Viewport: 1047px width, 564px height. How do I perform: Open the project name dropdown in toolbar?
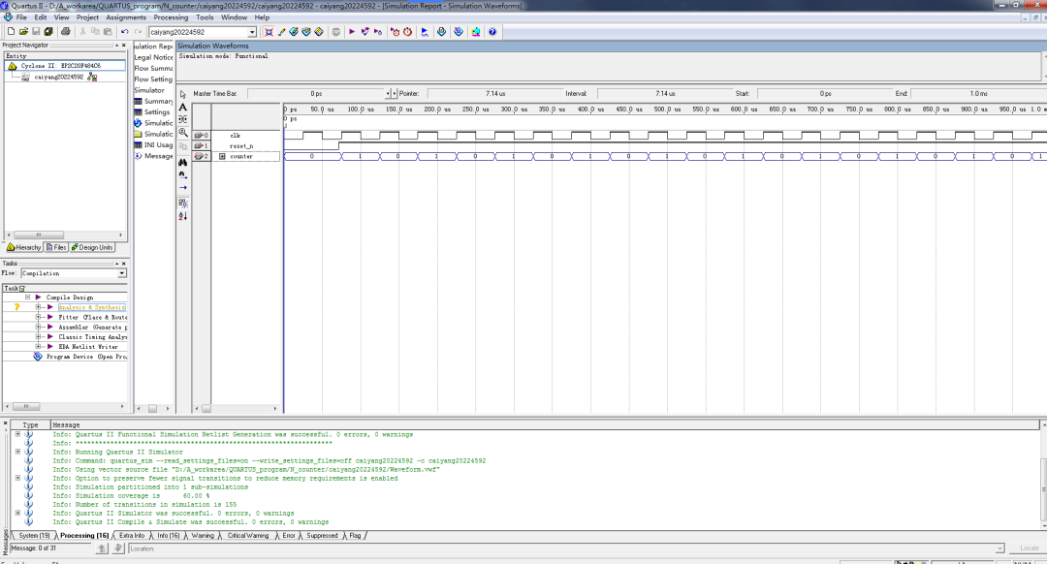(252, 32)
